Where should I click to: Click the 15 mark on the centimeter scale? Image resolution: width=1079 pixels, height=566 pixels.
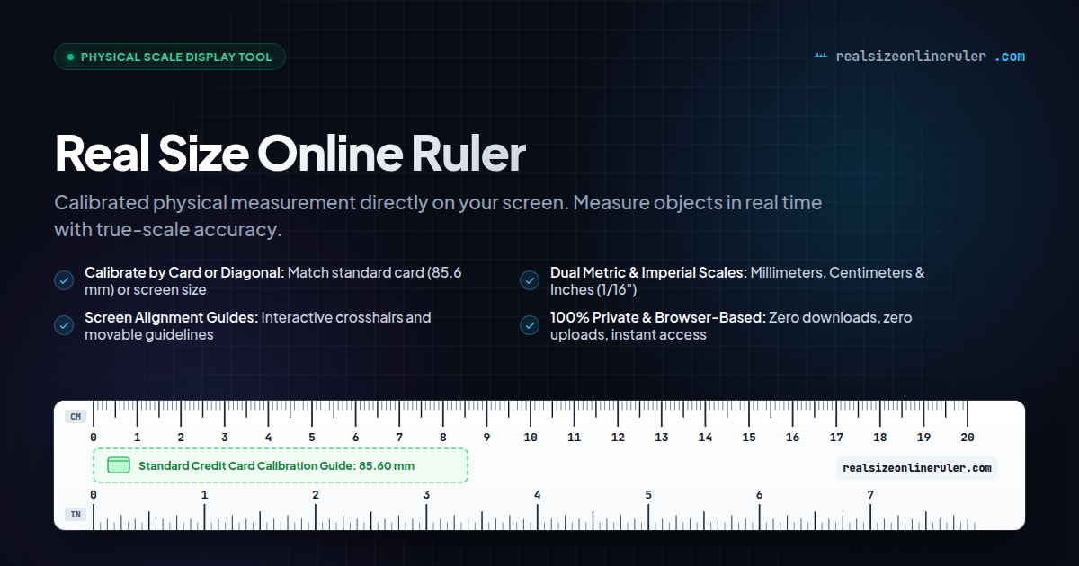click(749, 438)
